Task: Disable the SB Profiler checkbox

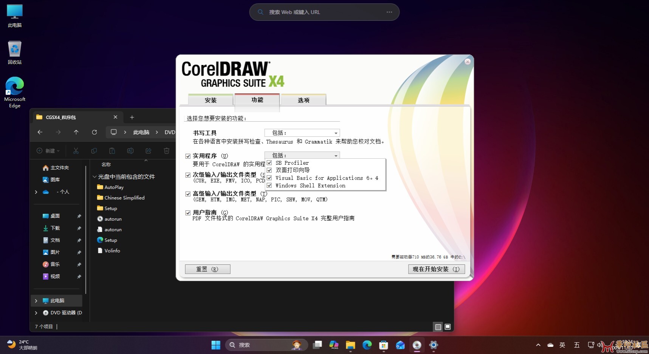Action: (x=269, y=162)
